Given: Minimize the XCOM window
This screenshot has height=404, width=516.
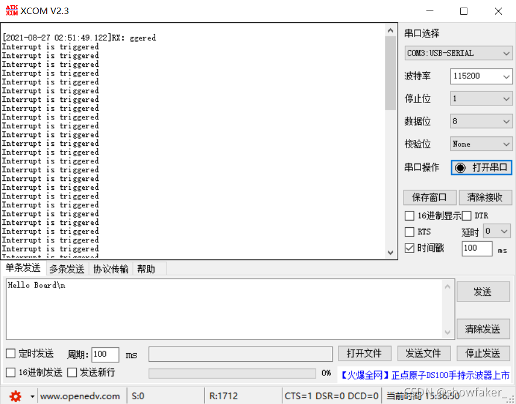Looking at the screenshot, I should (430, 11).
